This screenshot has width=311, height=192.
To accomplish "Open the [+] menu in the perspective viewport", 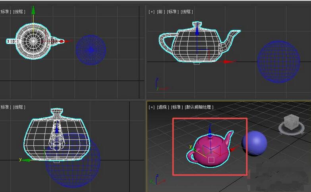I will tap(152, 107).
